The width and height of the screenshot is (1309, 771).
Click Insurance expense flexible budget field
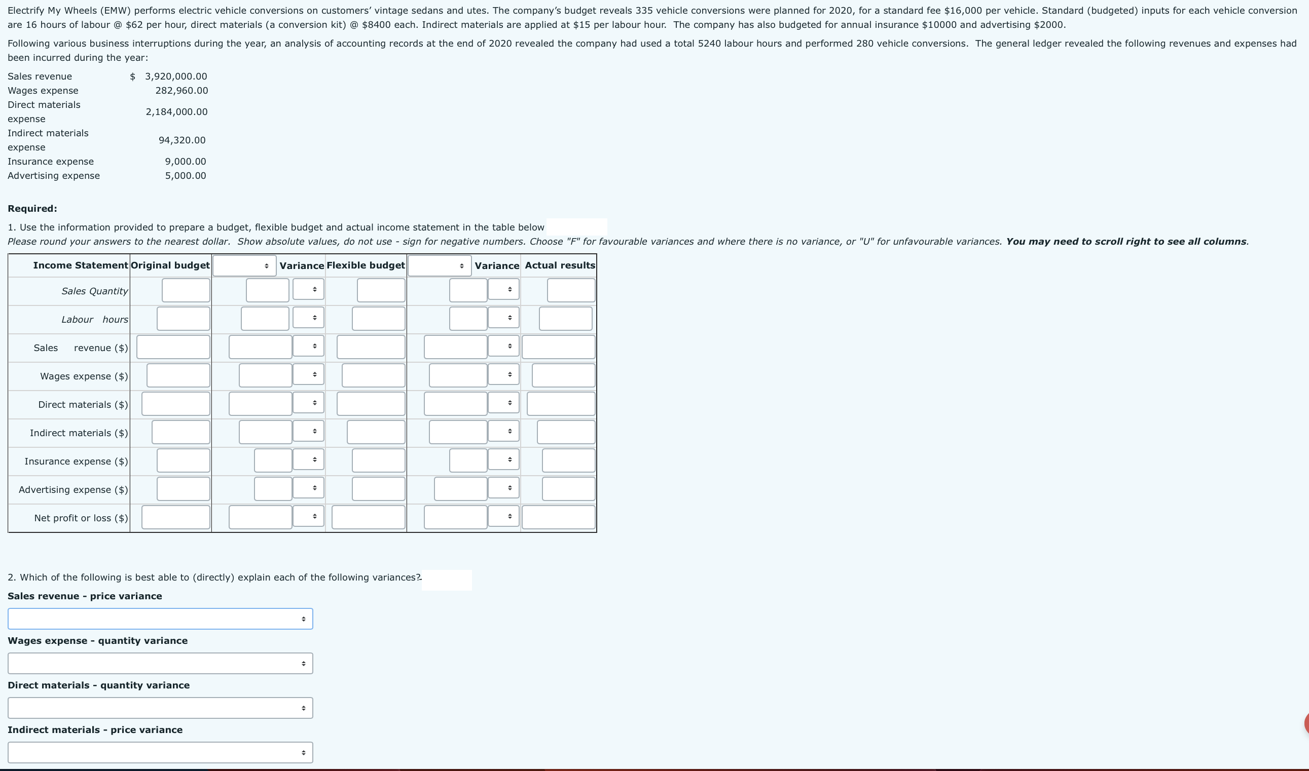coord(378,461)
